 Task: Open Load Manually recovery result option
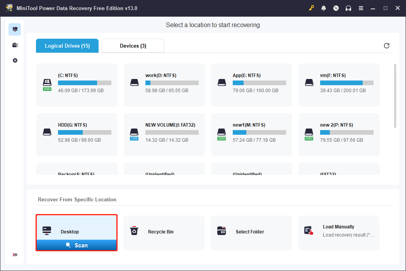pyautogui.click(x=339, y=233)
